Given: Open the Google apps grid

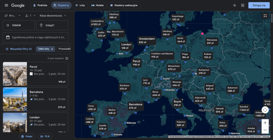Looking at the screenshot, I should (243, 5).
